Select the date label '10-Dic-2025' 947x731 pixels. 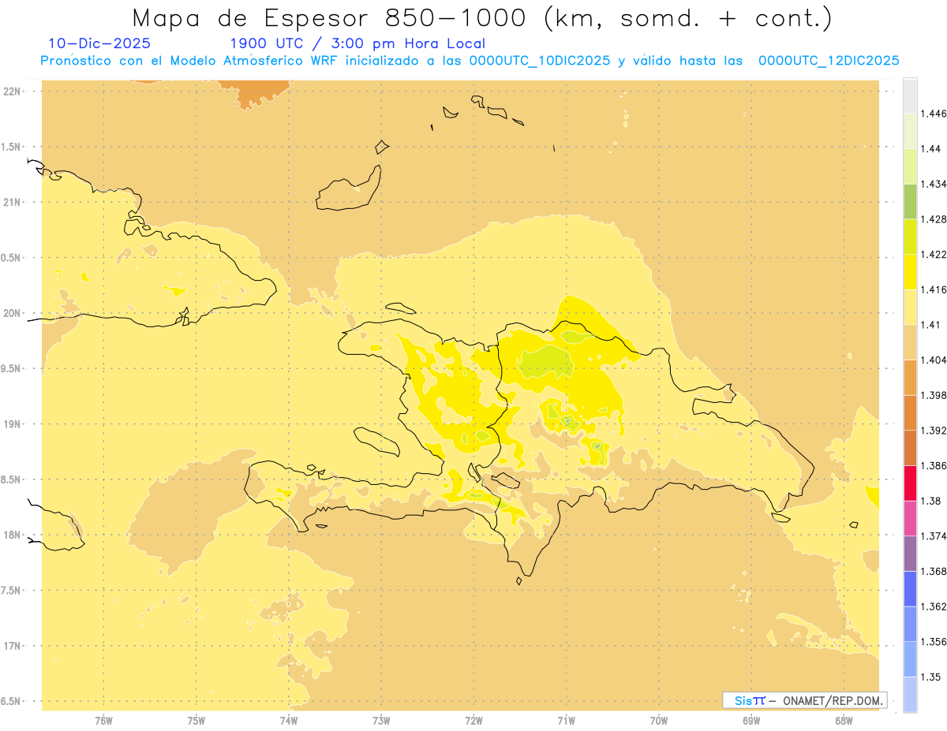click(99, 43)
